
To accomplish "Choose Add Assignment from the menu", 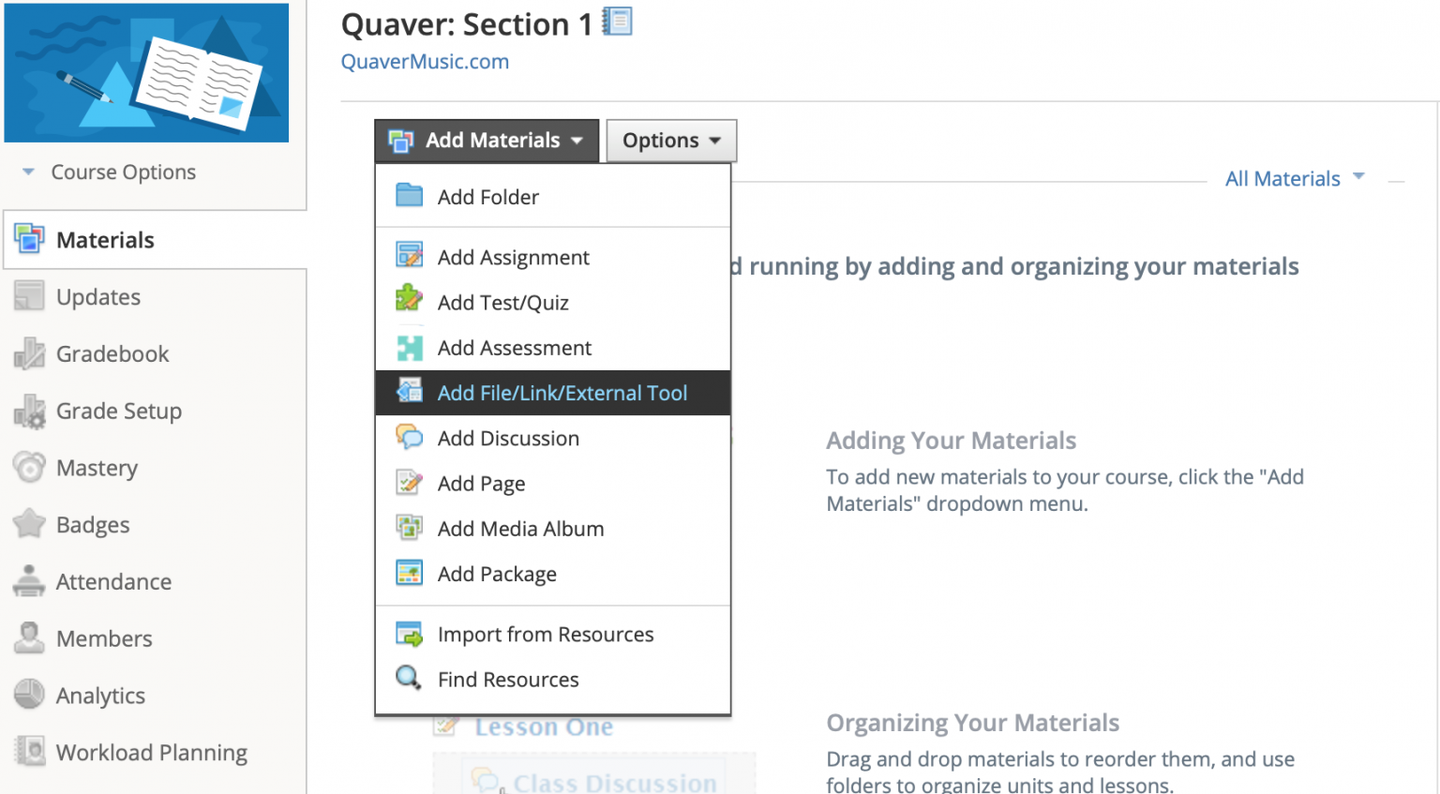I will [x=513, y=257].
